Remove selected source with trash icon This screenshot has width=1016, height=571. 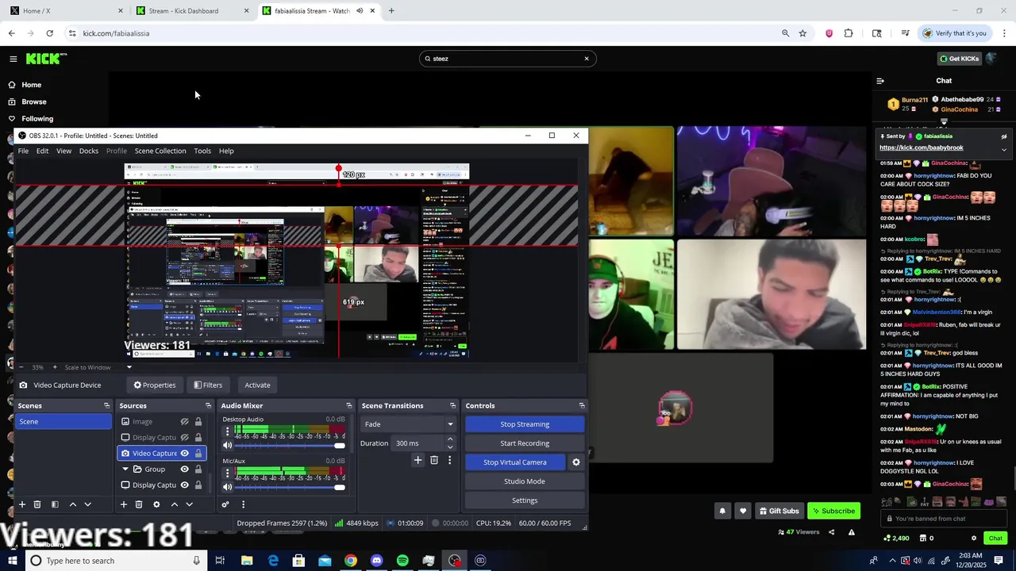[138, 504]
